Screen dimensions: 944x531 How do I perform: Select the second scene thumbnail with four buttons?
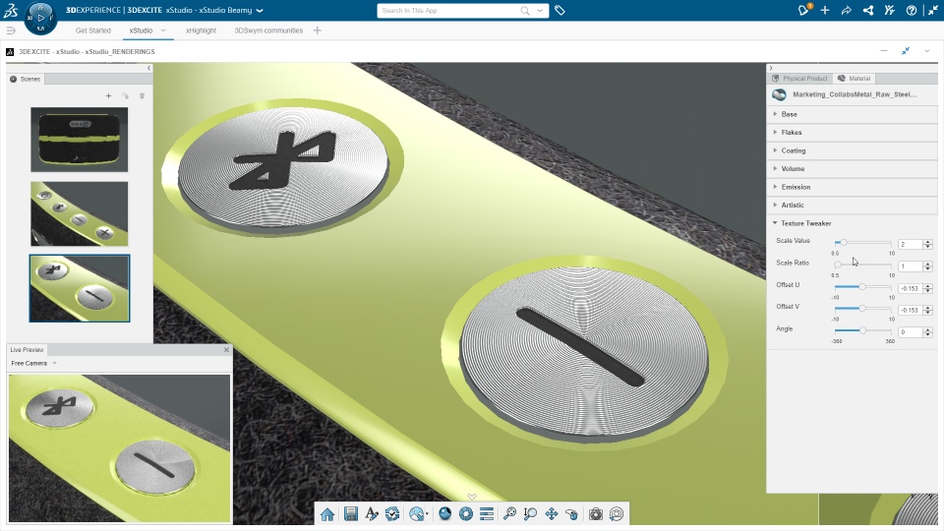(x=79, y=213)
